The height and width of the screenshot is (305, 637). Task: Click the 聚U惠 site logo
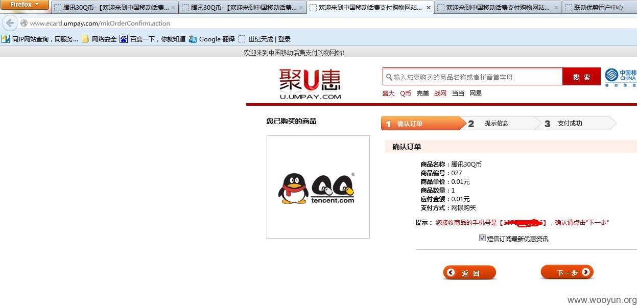point(310,84)
